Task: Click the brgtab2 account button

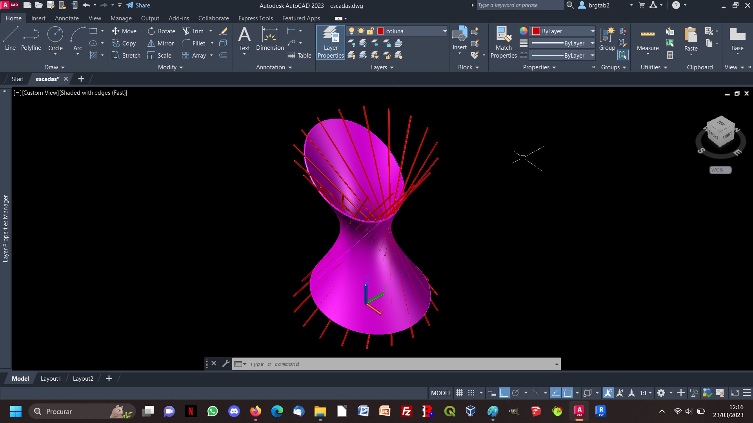Action: [594, 5]
